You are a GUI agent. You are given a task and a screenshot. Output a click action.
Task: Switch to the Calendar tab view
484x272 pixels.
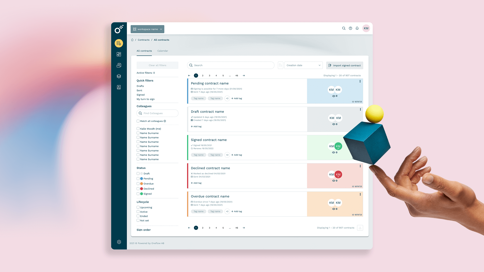pyautogui.click(x=163, y=51)
